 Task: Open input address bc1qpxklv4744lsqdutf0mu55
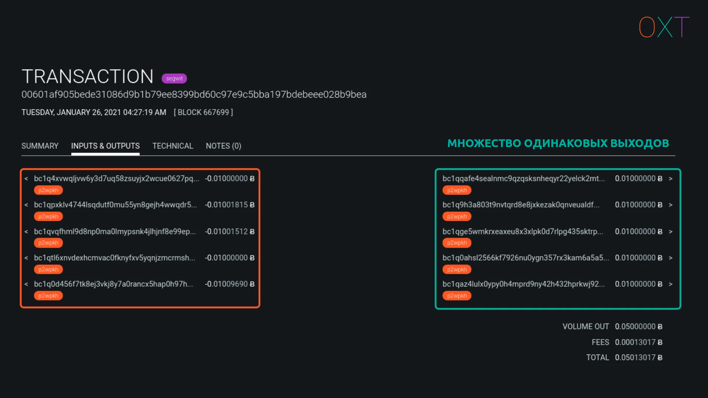click(x=115, y=205)
